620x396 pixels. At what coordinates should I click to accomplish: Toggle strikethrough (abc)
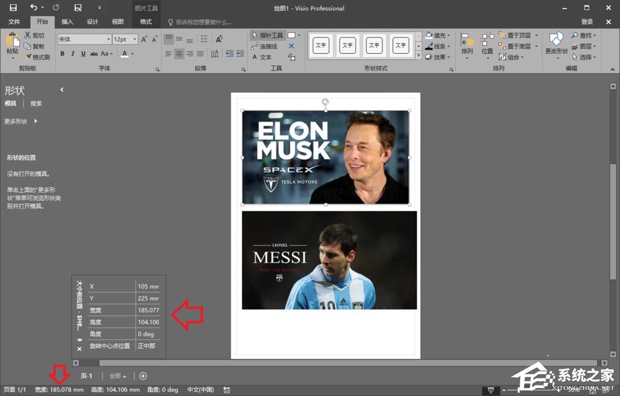coord(94,53)
